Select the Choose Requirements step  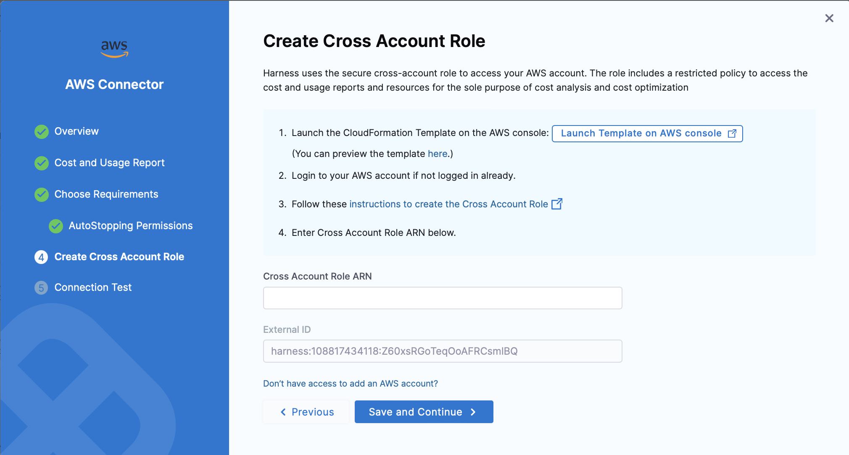106,194
